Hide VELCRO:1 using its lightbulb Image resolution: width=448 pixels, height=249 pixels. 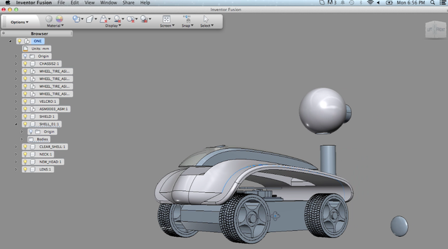(x=25, y=102)
